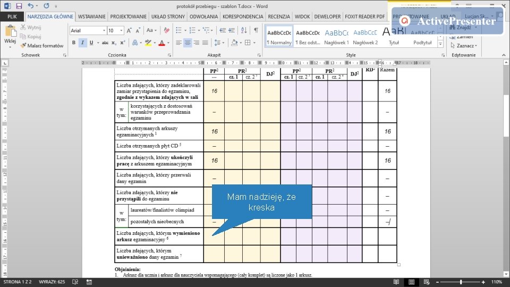Click Malarz formatów button
Image resolution: width=510 pixels, height=287 pixels.
[42, 46]
